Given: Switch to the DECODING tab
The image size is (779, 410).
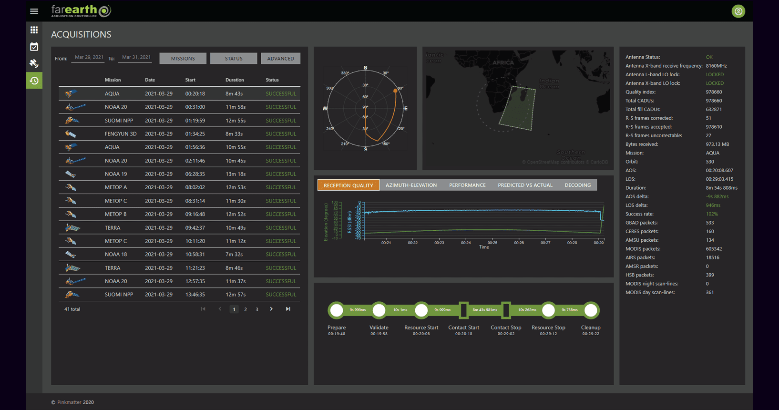Looking at the screenshot, I should pos(577,185).
